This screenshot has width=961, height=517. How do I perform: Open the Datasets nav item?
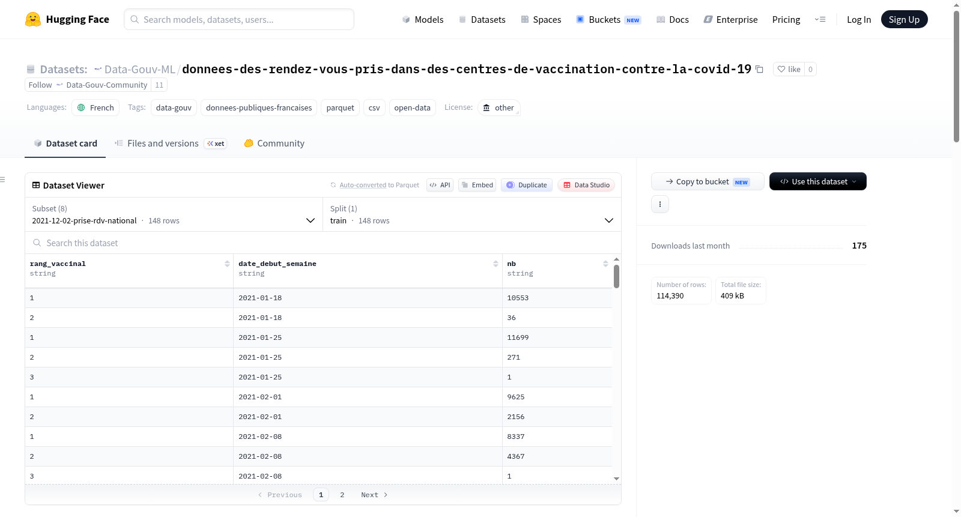point(482,19)
